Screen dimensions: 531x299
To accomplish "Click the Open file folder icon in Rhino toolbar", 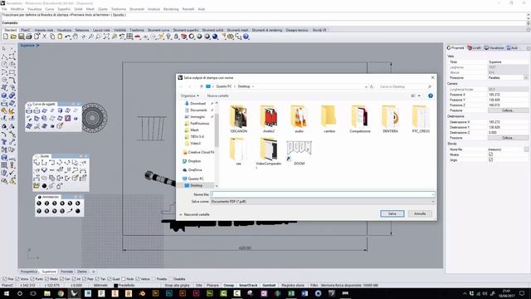I will coord(13,37).
